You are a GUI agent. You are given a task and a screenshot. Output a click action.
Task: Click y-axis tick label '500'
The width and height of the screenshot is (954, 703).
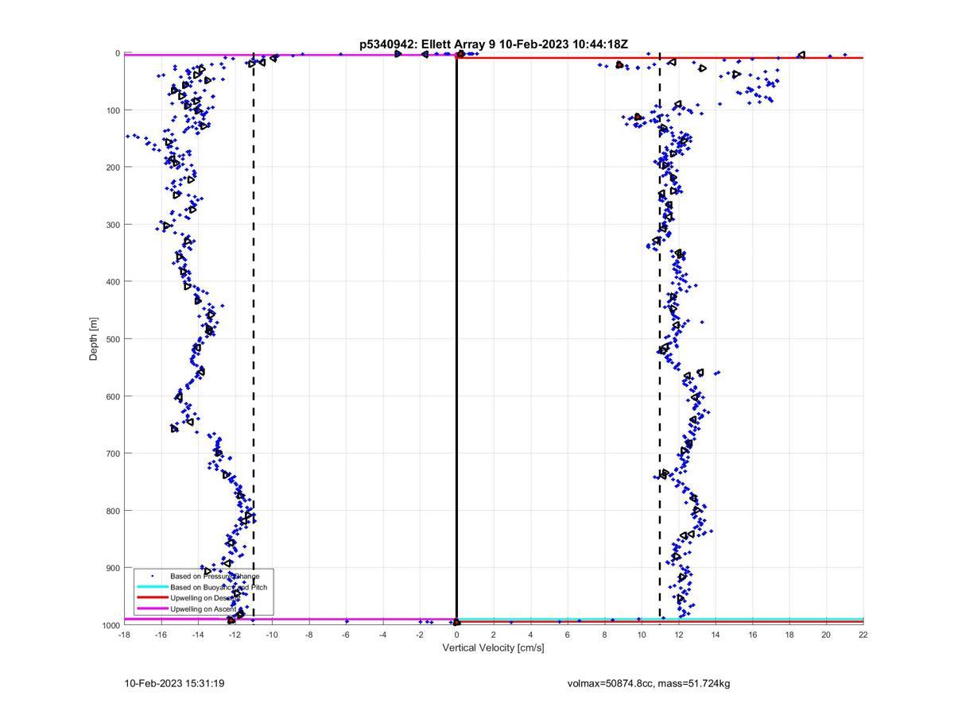(112, 339)
